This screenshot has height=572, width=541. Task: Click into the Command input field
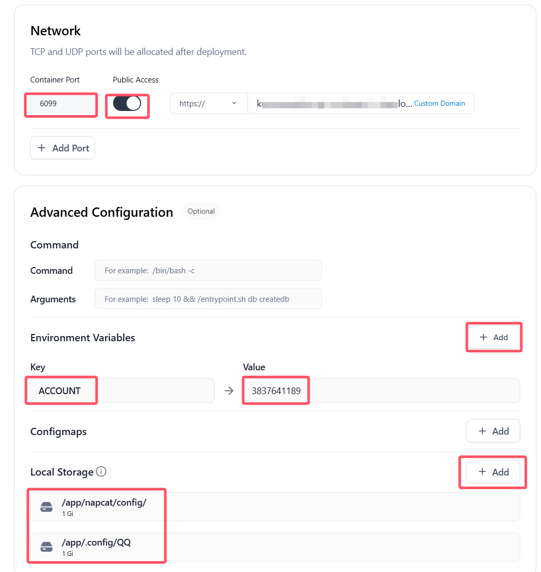tap(209, 270)
